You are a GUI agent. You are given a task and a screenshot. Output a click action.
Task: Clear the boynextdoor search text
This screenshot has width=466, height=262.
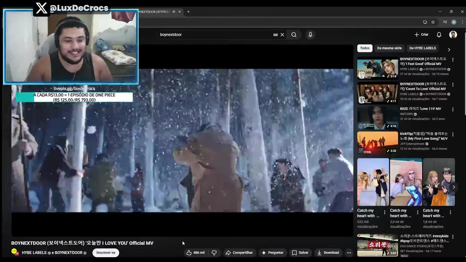pyautogui.click(x=282, y=35)
